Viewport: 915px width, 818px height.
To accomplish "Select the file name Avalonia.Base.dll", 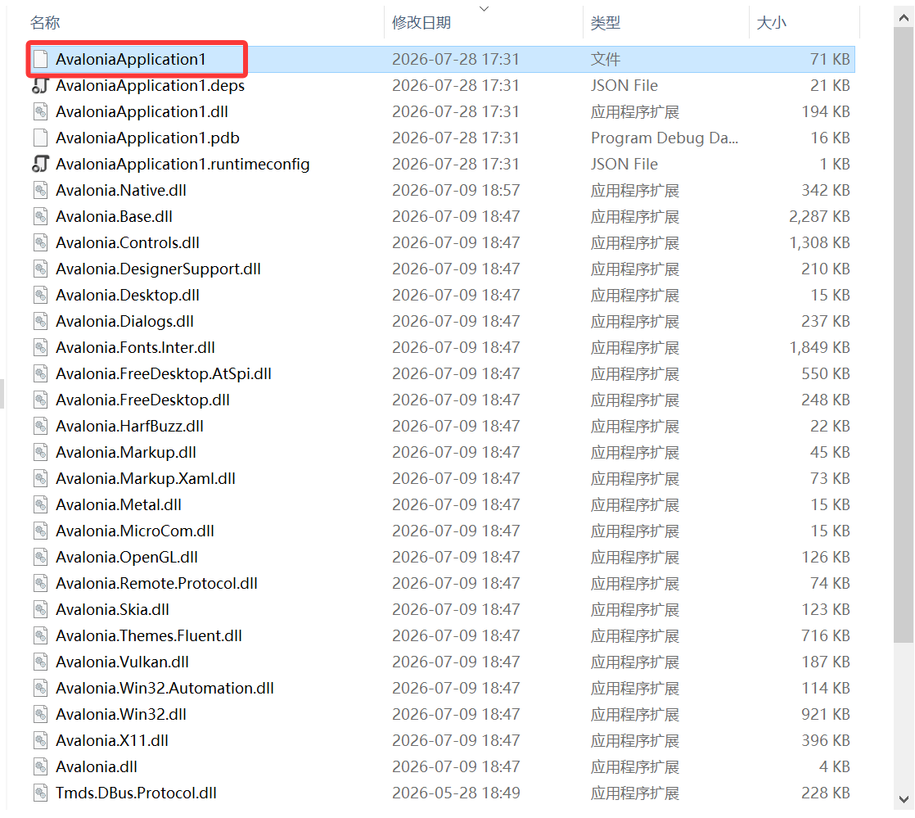I will pos(114,217).
